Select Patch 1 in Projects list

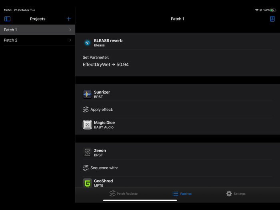(38, 30)
